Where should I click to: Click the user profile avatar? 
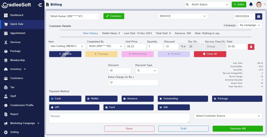tap(259, 4)
